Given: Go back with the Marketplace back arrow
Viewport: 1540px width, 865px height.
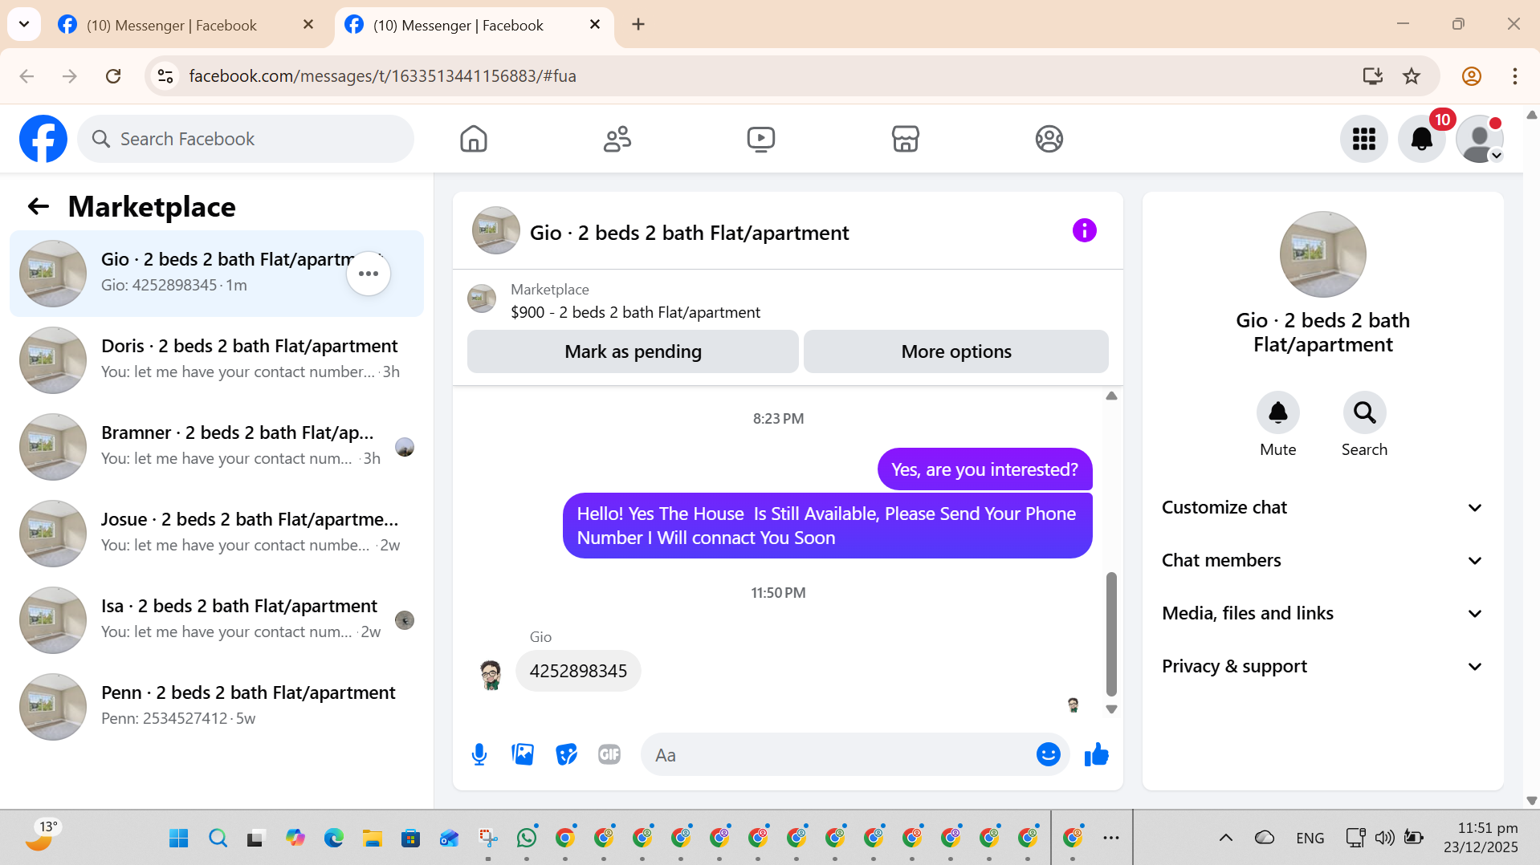Looking at the screenshot, I should [x=39, y=207].
